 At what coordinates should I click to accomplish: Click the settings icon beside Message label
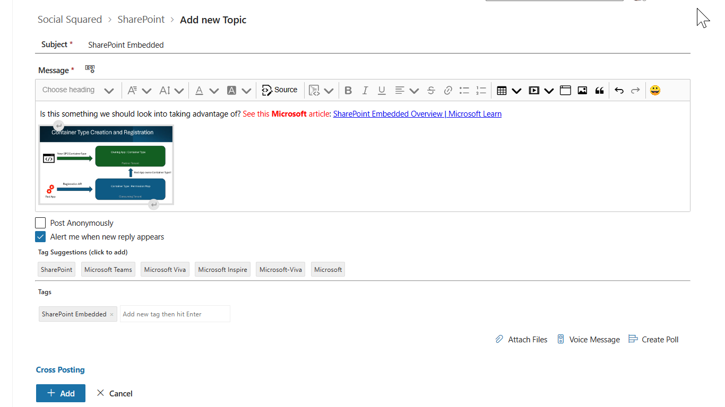click(x=90, y=69)
